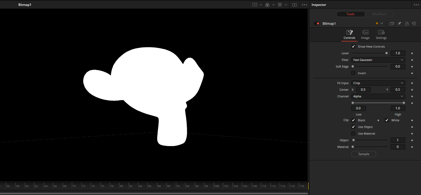Click the orange color dot for Bitmap1

[x=377, y=23]
